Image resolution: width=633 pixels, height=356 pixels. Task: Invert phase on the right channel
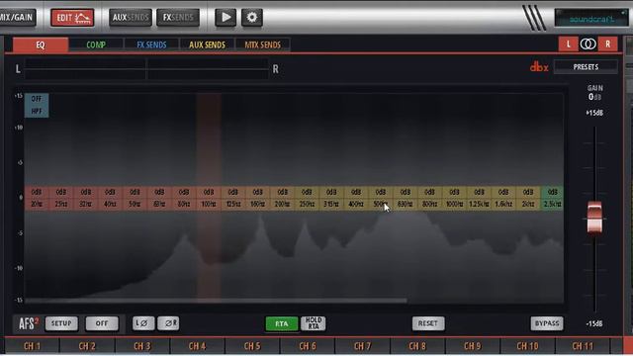[x=168, y=323]
